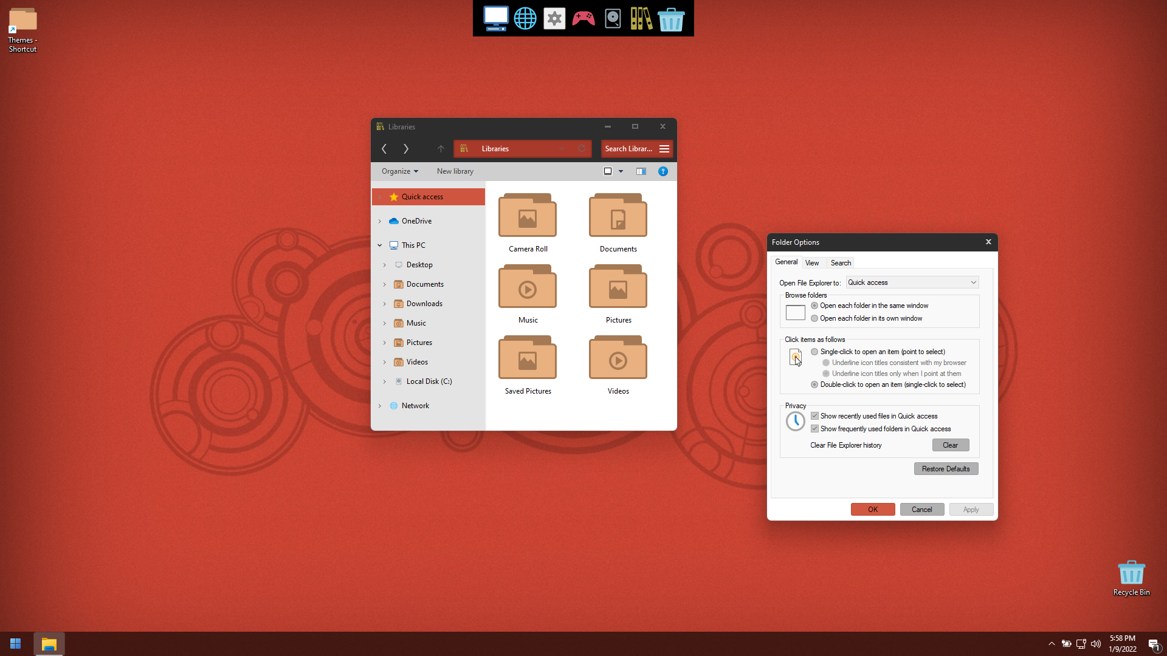Click the Restore Defaults button
Image resolution: width=1167 pixels, height=656 pixels.
(946, 469)
